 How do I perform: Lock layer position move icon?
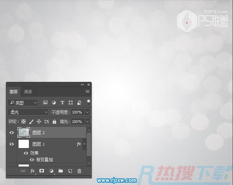click(39, 122)
